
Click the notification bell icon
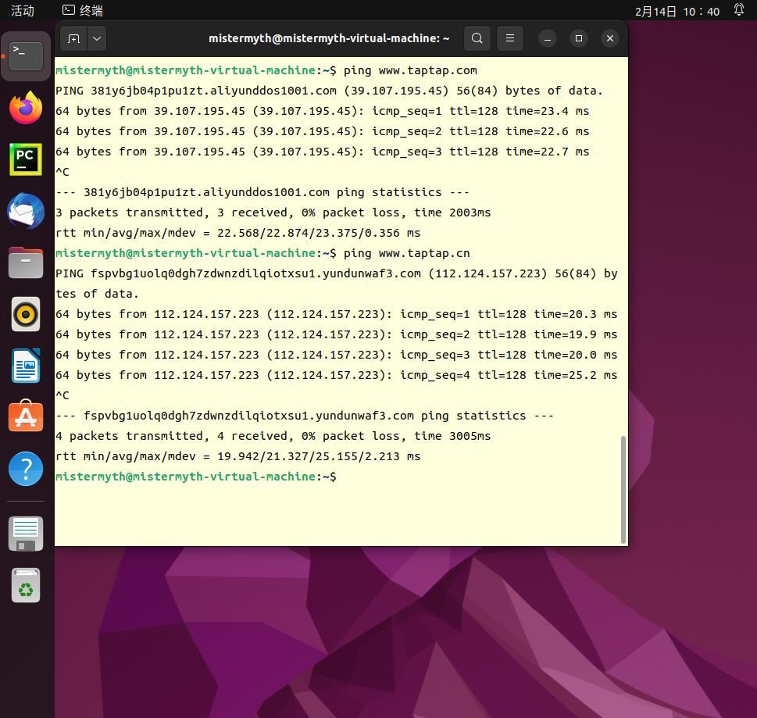(x=739, y=10)
